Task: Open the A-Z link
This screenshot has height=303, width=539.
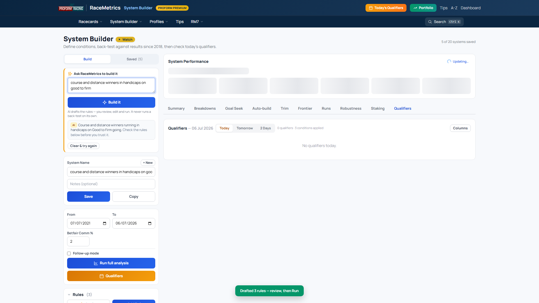Action: (x=454, y=8)
